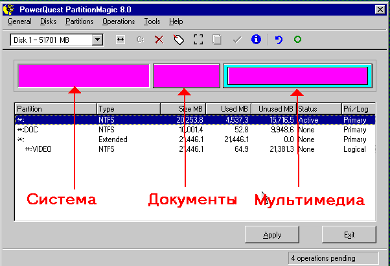This screenshot has width=390, height=266.
Task: Open the Disk 1 - 51701 MB dropdown
Action: pyautogui.click(x=97, y=40)
